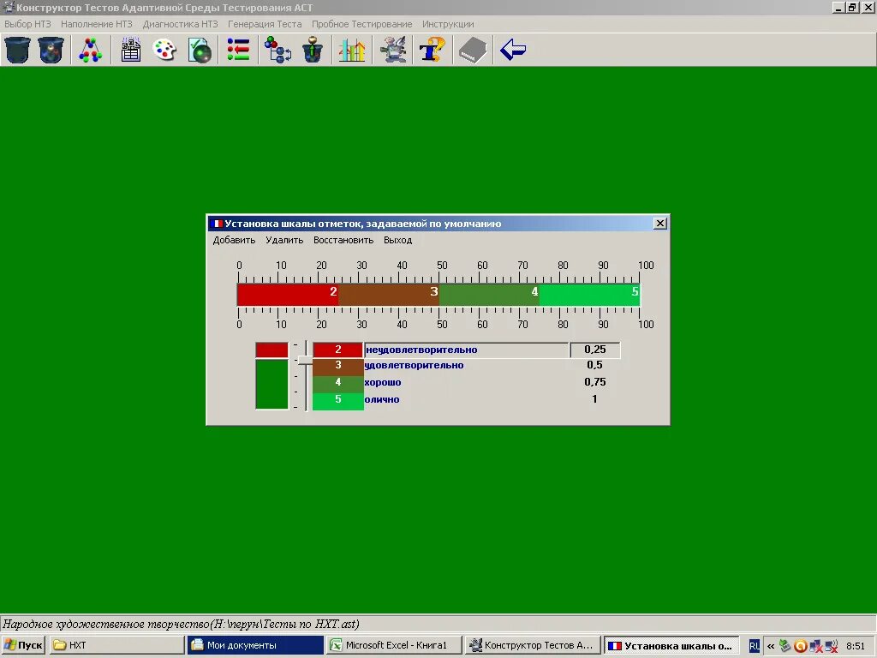
Task: Switch to Microsoft Excel - Книга1 taskbar button
Action: pyautogui.click(x=394, y=645)
